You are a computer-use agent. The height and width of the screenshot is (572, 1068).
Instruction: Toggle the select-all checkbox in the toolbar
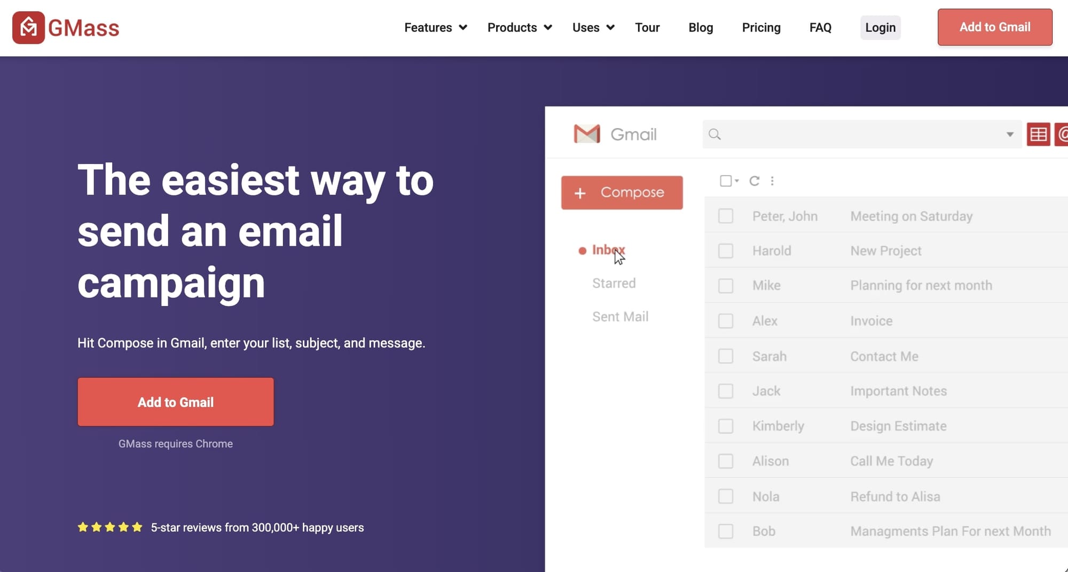(x=727, y=181)
